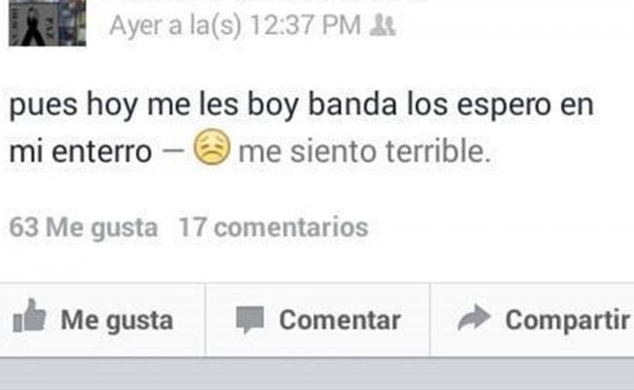Click the gray strip below the action bar

tap(317, 374)
